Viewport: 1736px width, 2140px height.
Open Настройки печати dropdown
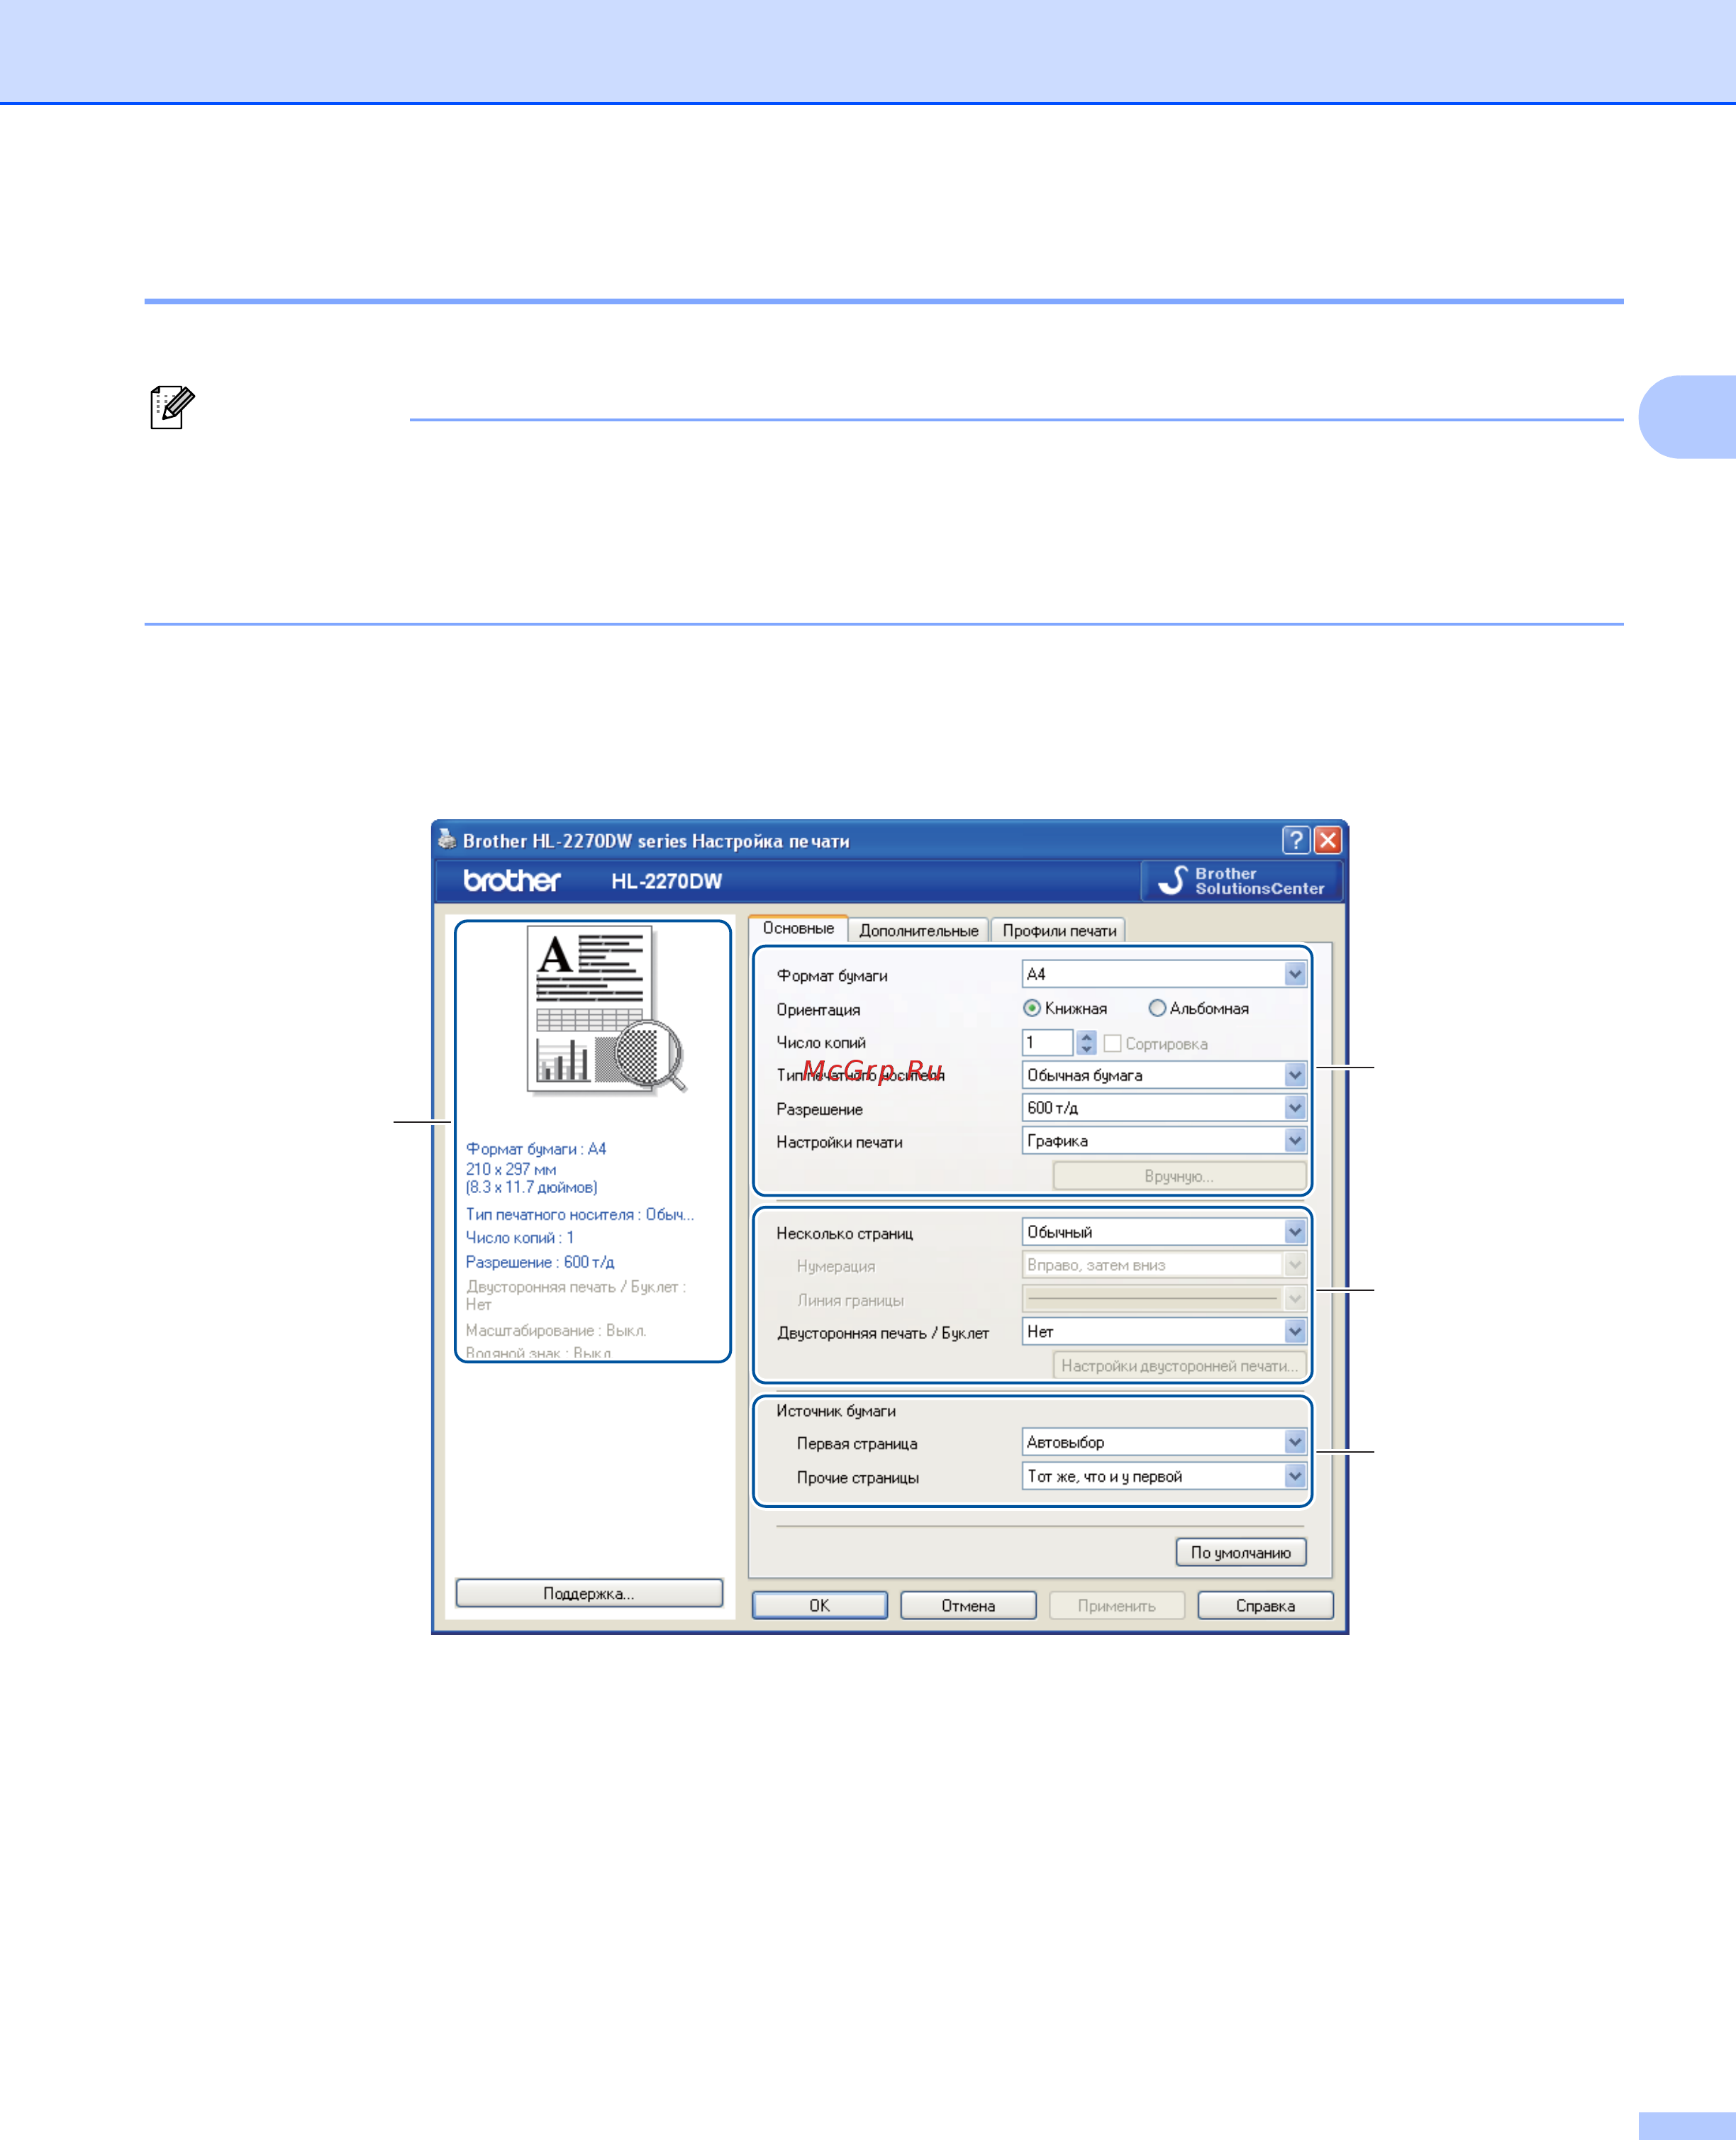(x=1164, y=1141)
